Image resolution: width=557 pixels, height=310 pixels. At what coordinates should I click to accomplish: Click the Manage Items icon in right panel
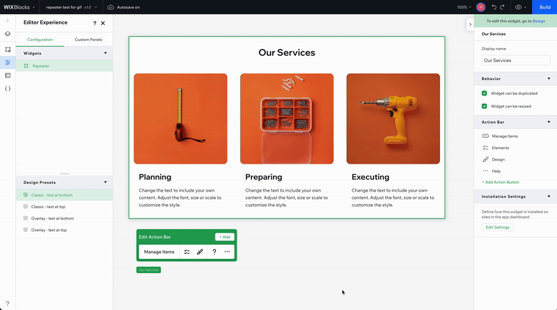(x=485, y=136)
